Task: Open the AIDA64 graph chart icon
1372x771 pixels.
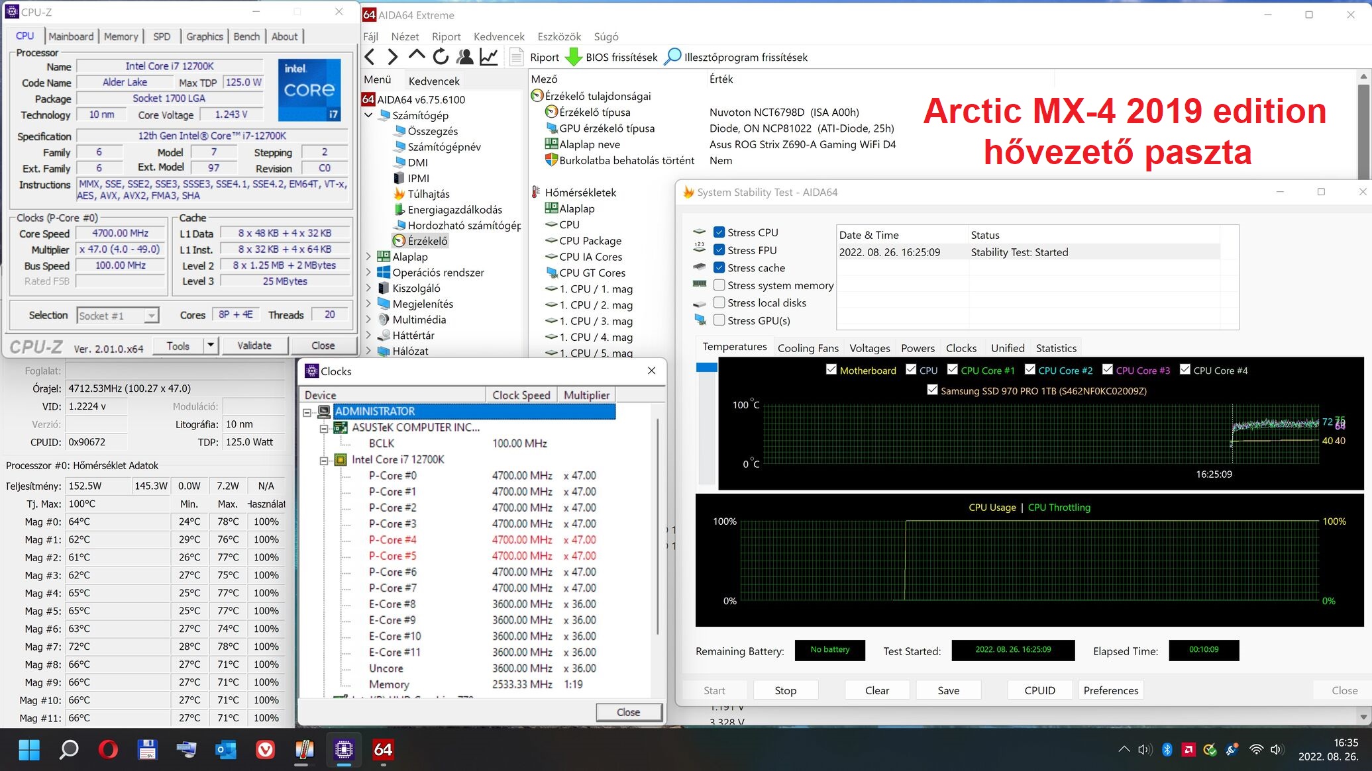Action: click(x=489, y=57)
